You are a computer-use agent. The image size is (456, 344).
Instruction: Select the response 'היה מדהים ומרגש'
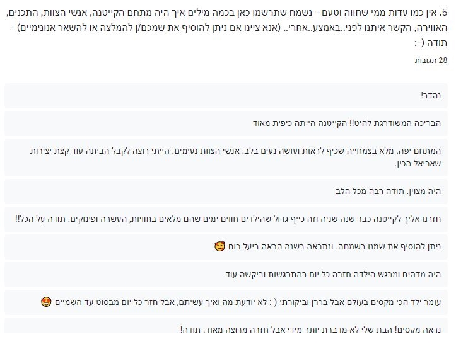pyautogui.click(x=226, y=275)
